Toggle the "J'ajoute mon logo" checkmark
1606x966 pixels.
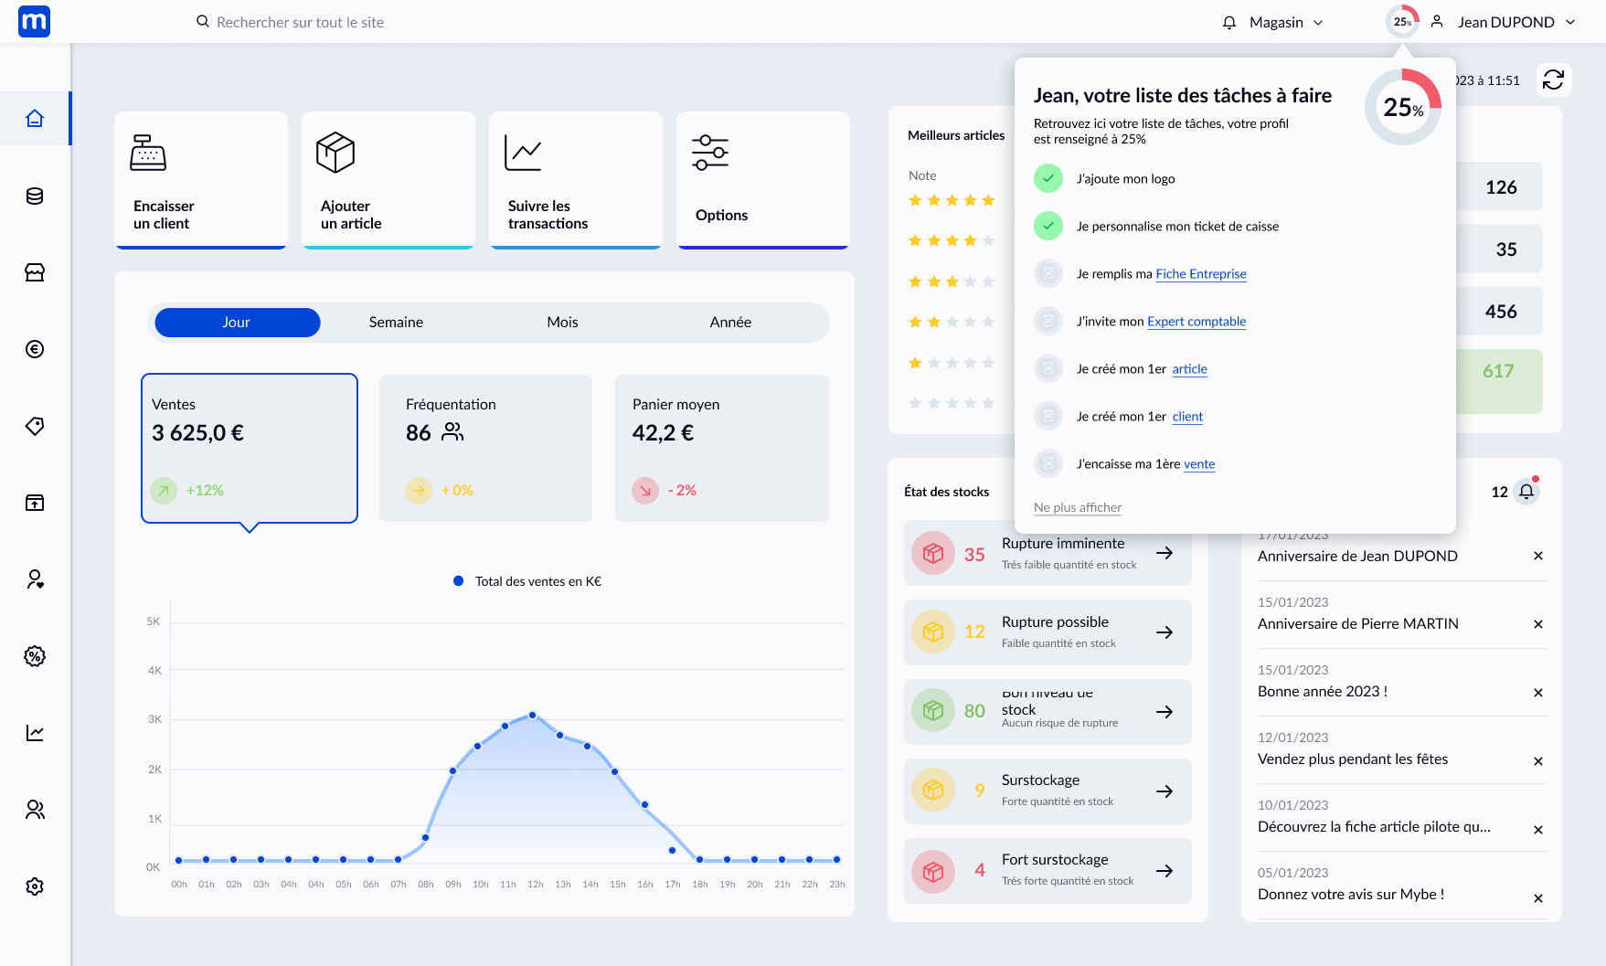click(1048, 178)
